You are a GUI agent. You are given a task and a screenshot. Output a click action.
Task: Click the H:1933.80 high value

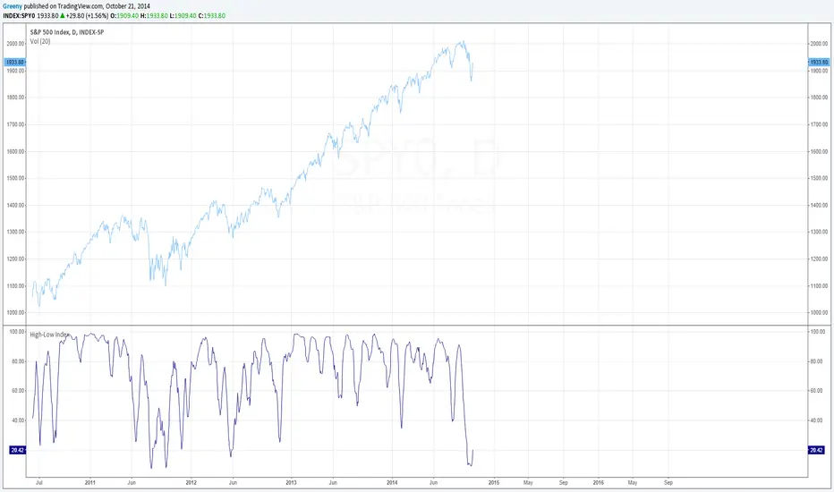(x=154, y=16)
